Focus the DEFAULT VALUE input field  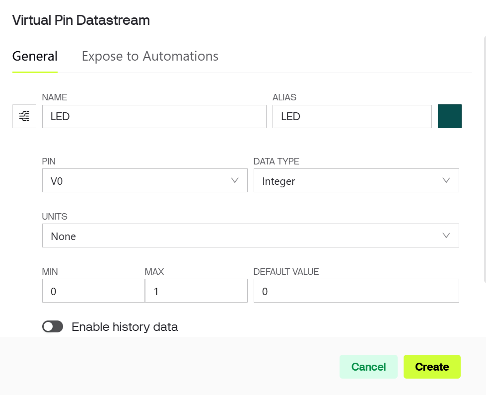click(356, 291)
